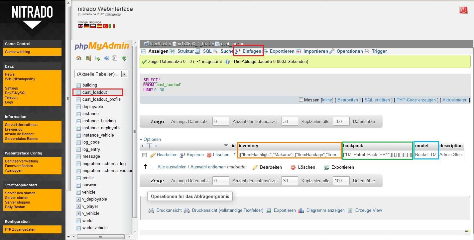Click the pencil icon for row Bearbeiten
Image resolution: width=474 pixels, height=240 pixels.
tap(153, 155)
